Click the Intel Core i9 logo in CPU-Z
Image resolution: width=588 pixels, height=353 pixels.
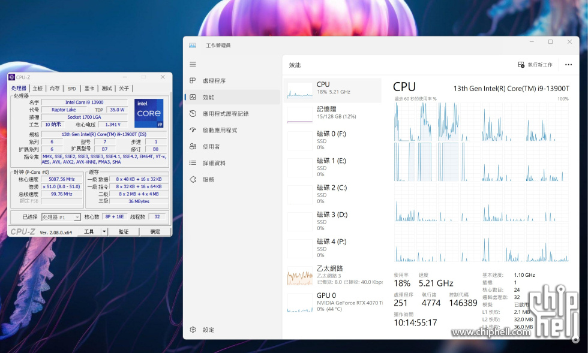click(149, 113)
